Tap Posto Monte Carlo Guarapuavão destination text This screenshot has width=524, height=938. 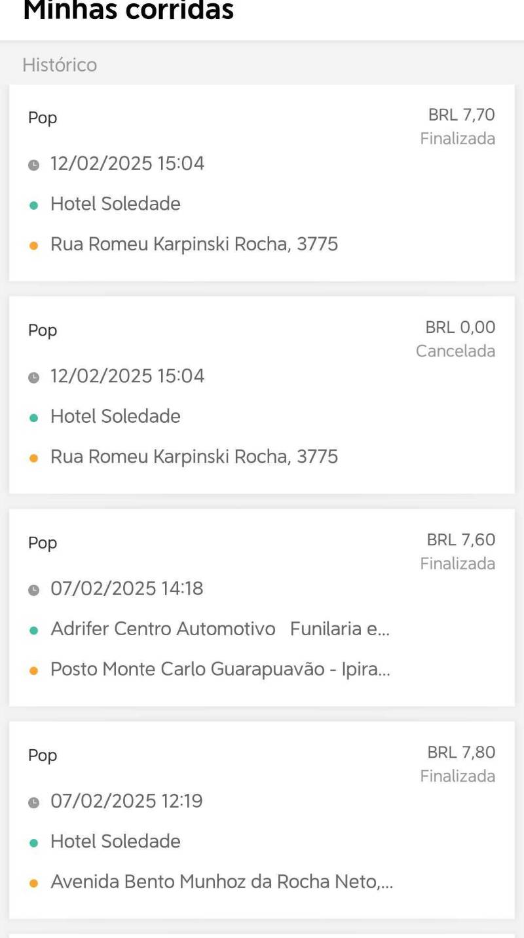219,670
